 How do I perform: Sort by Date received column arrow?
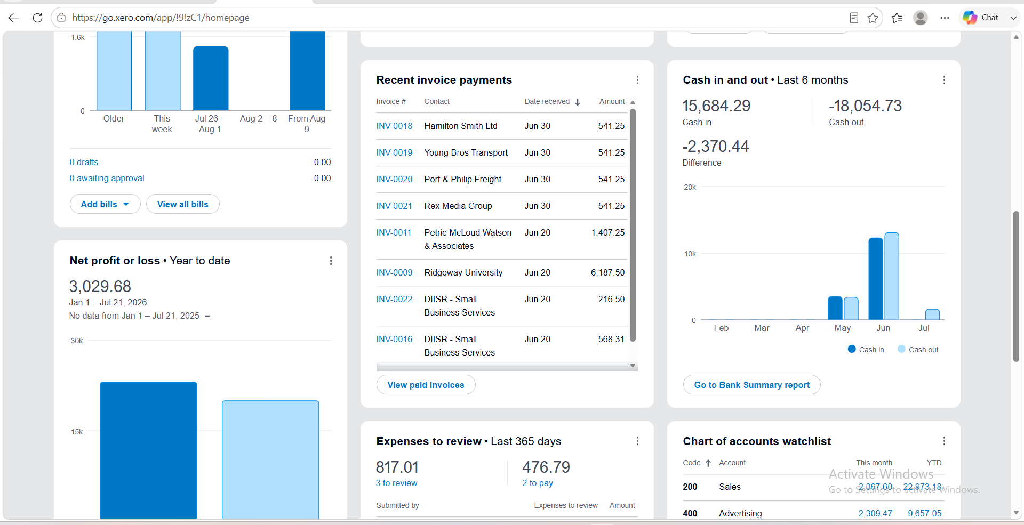click(x=578, y=102)
